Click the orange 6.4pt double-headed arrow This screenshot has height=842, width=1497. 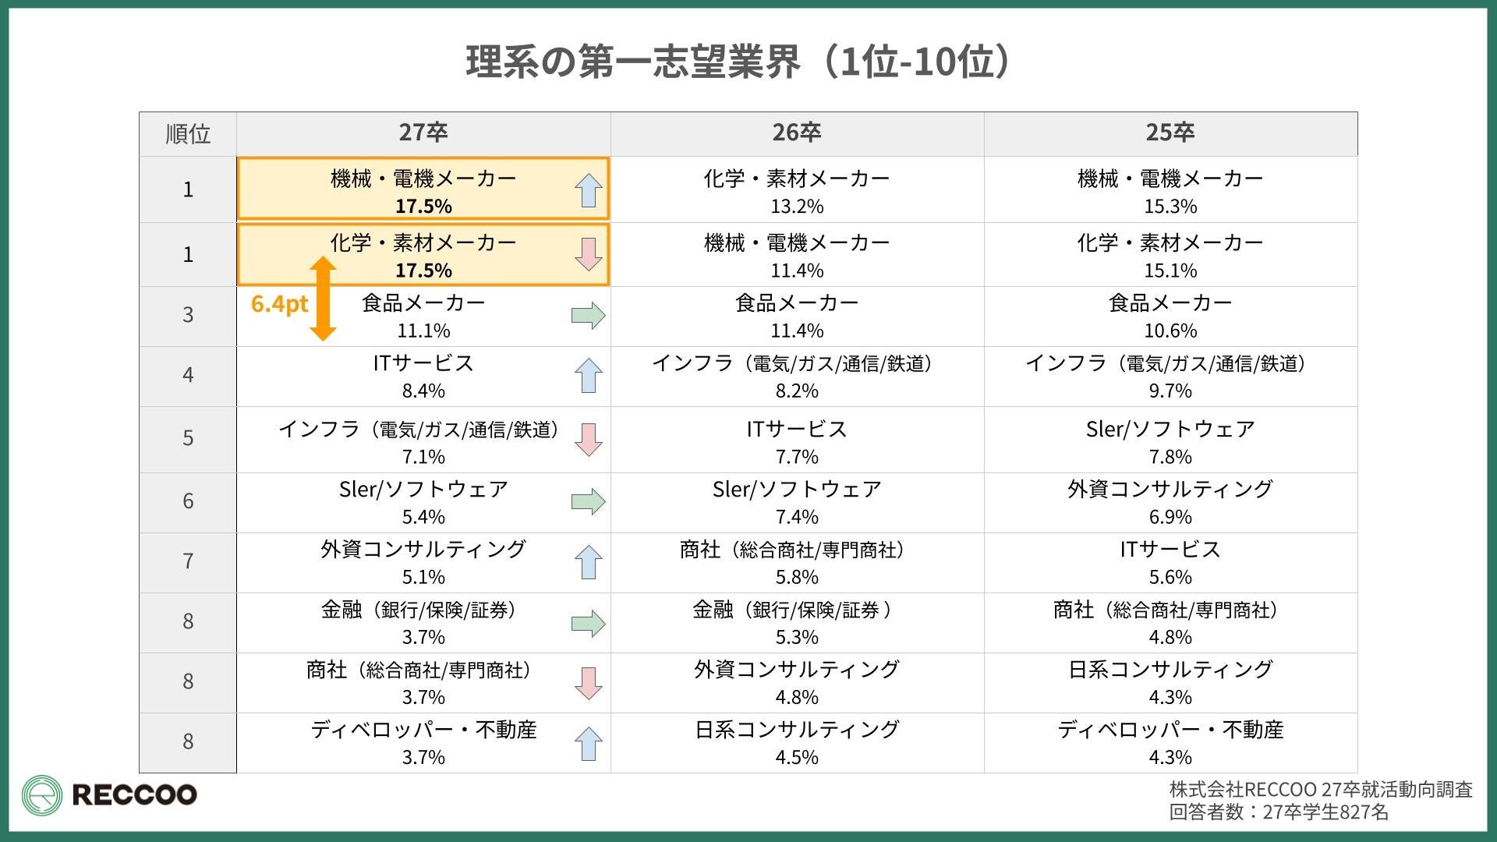pyautogui.click(x=323, y=299)
